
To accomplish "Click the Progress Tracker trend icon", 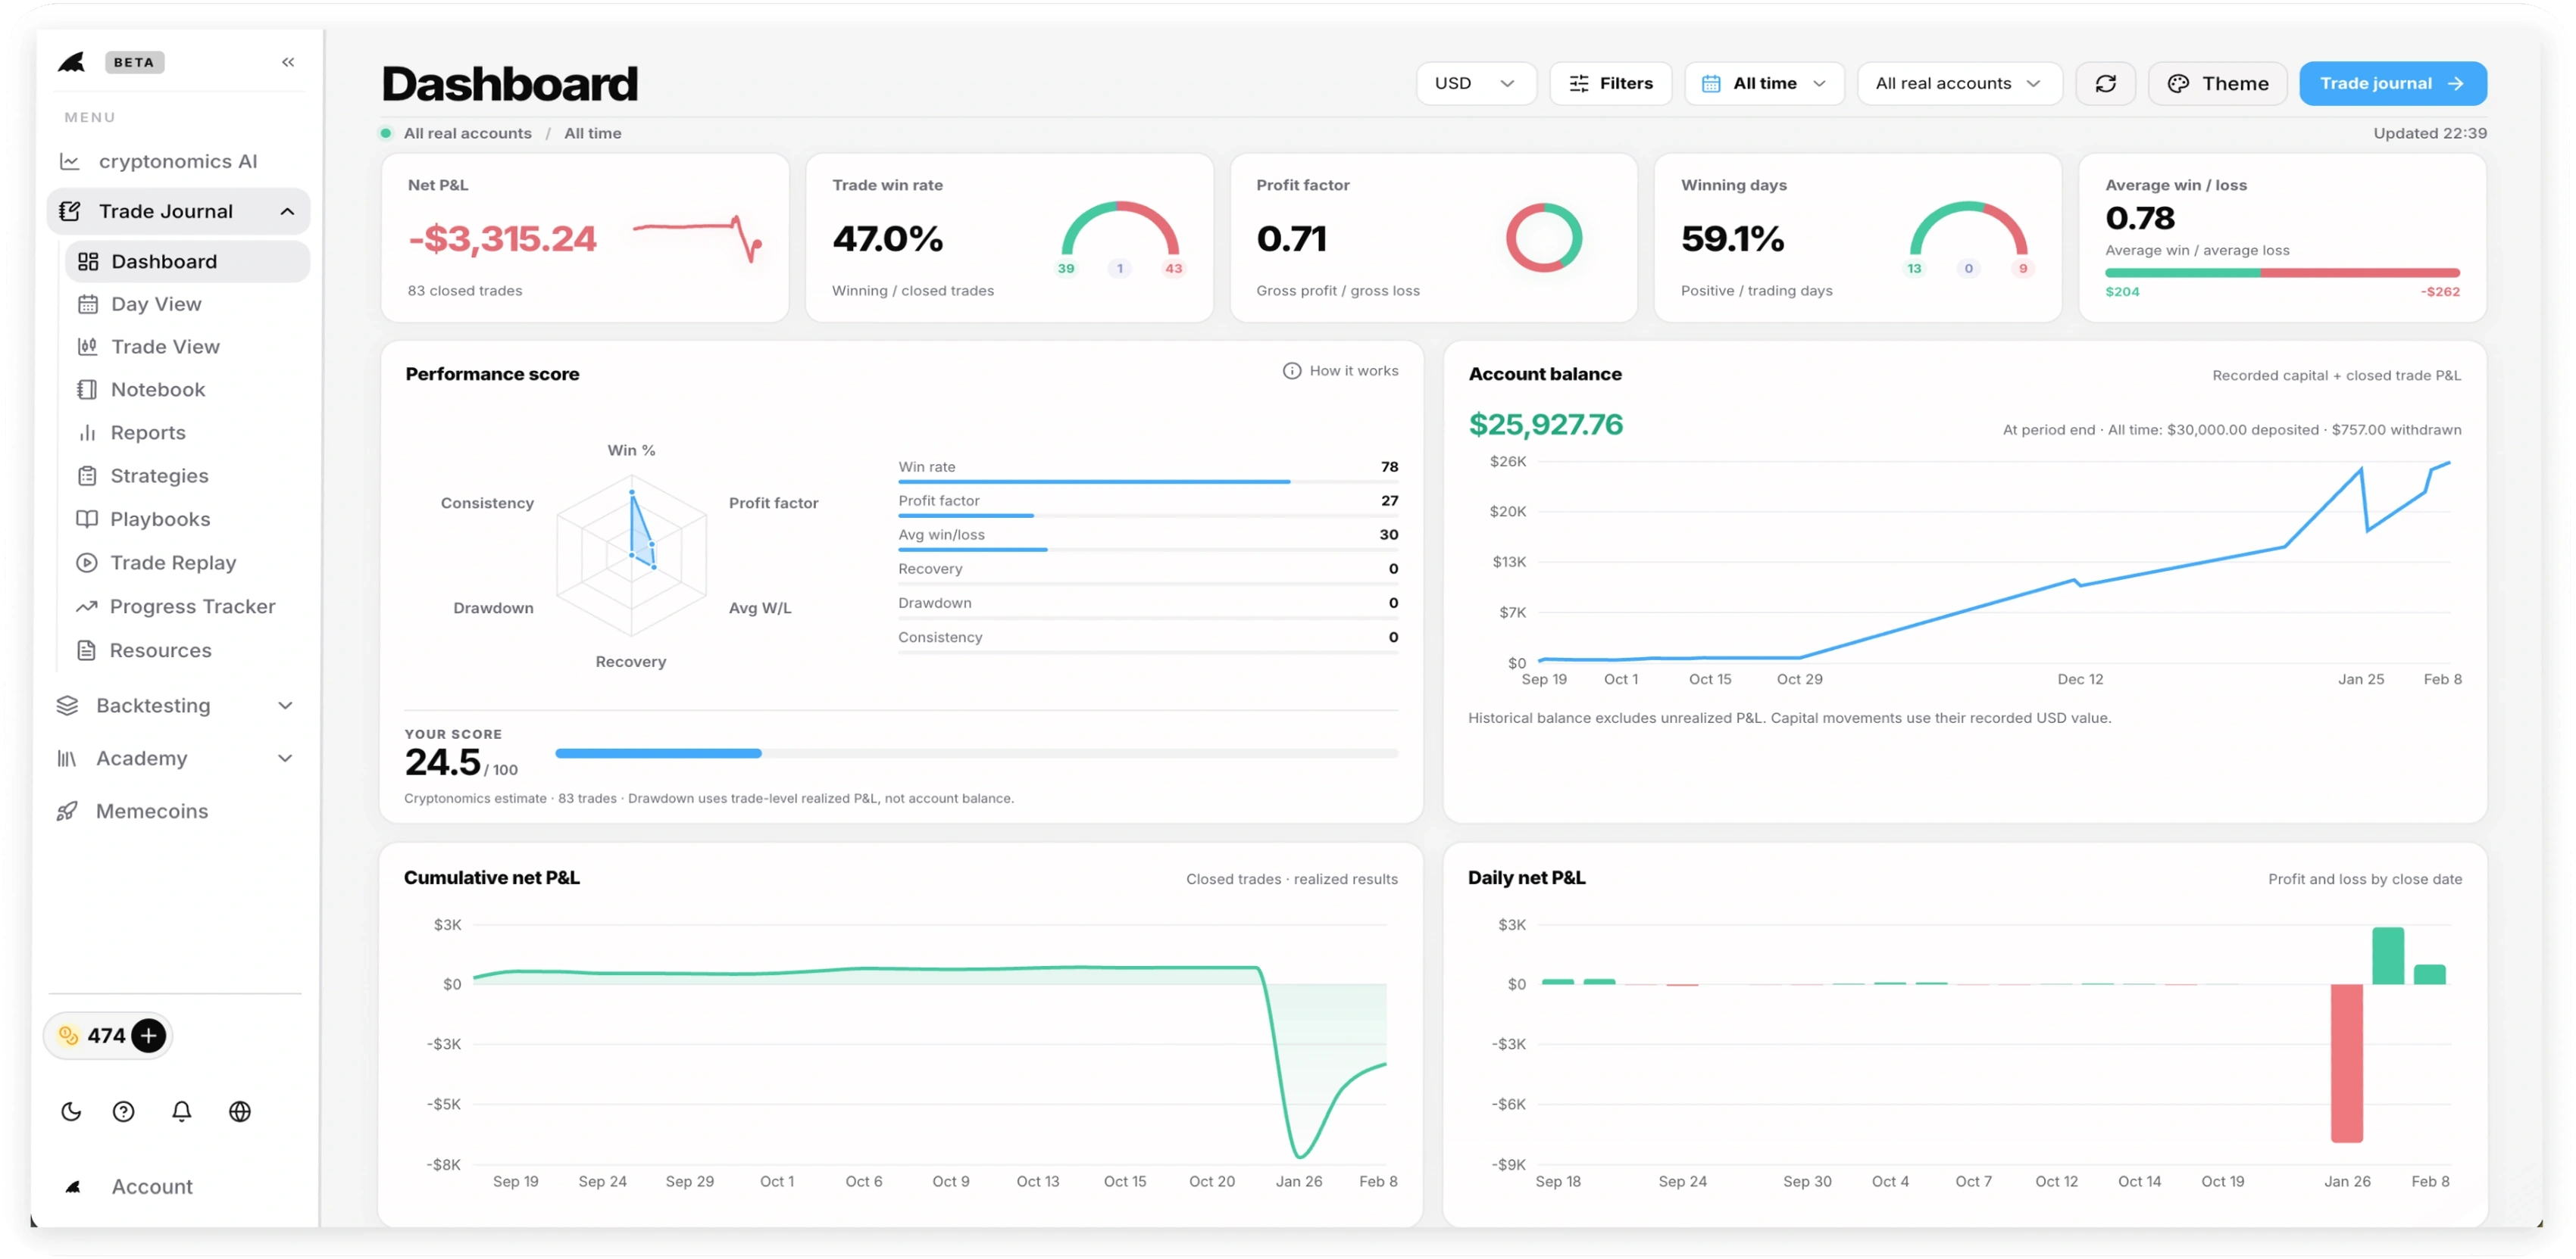I will pos(87,606).
